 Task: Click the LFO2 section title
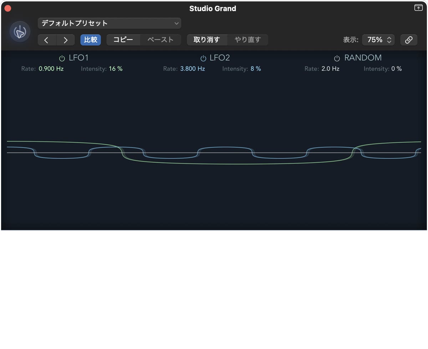[220, 58]
